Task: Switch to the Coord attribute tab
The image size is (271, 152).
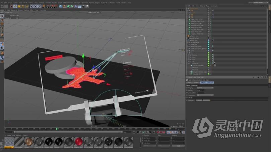Action: tap(196, 83)
